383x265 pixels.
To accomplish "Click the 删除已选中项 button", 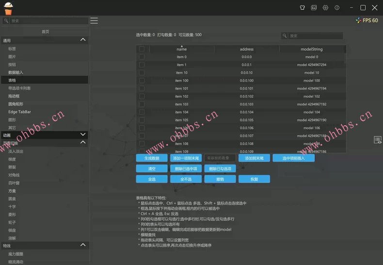I will (186, 168).
